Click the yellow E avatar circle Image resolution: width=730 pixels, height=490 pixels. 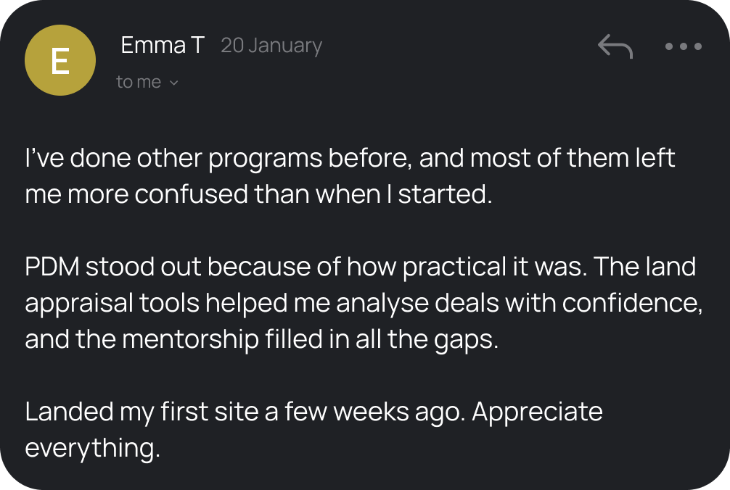click(x=60, y=62)
